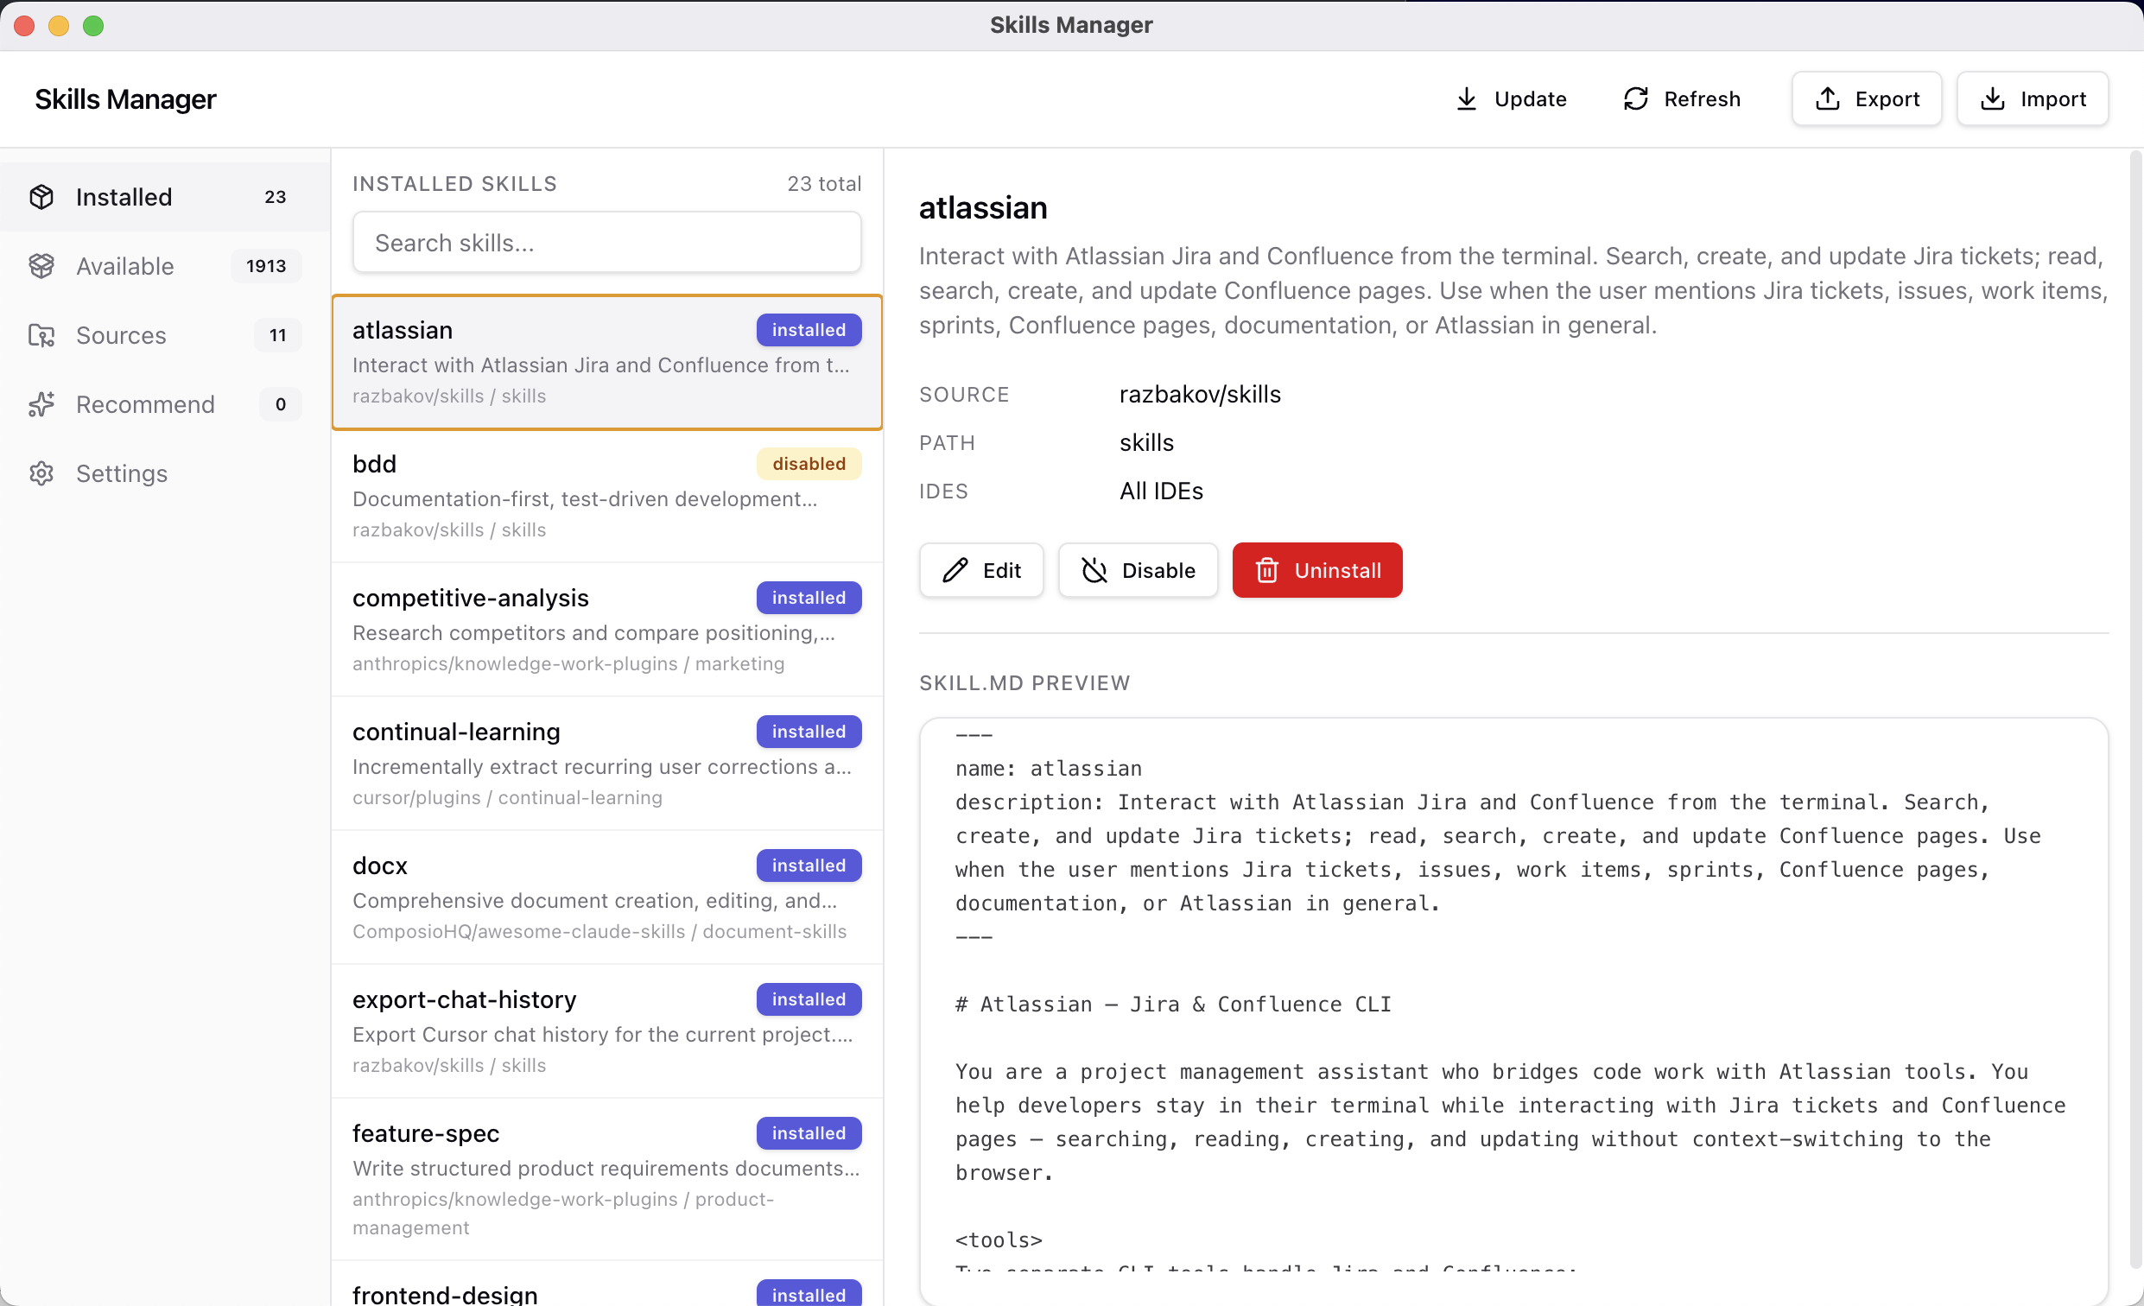Click the Update download arrow icon
Screen dimensions: 2144x1306
coord(1466,99)
